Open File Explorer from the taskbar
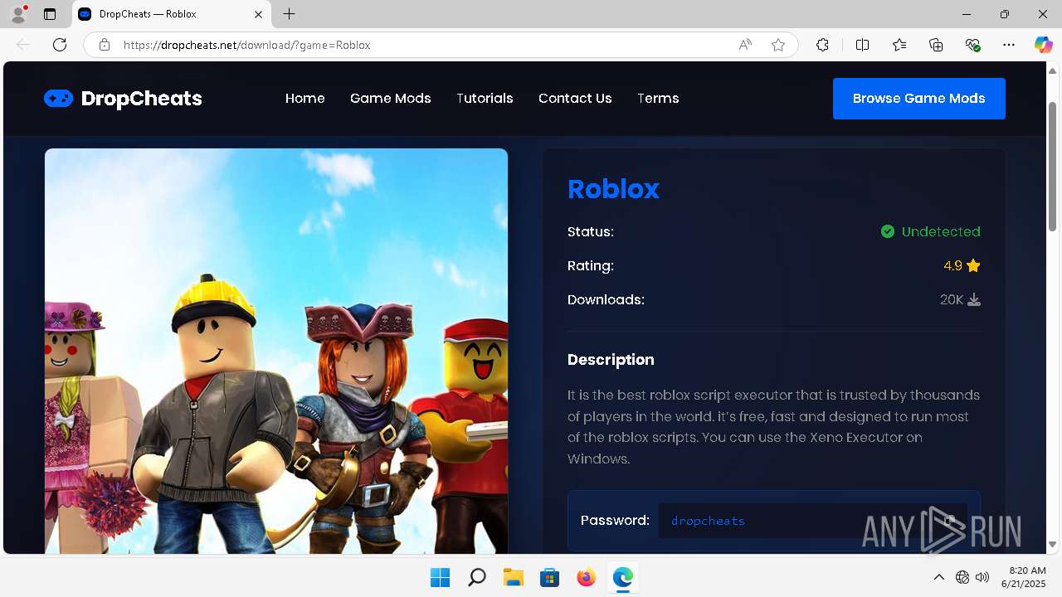This screenshot has width=1062, height=597. point(513,577)
